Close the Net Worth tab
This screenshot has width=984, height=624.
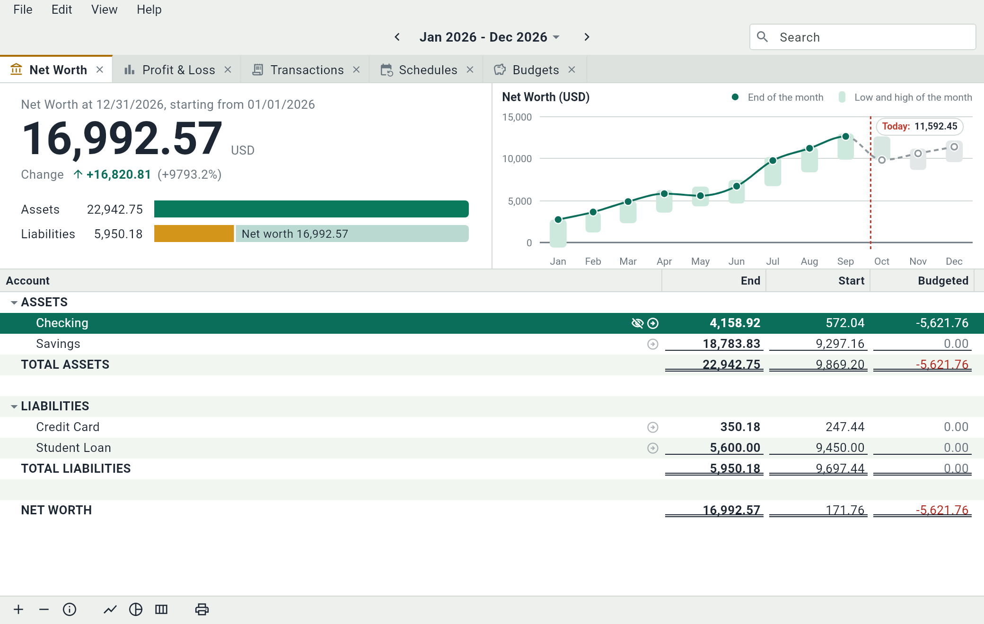(100, 69)
